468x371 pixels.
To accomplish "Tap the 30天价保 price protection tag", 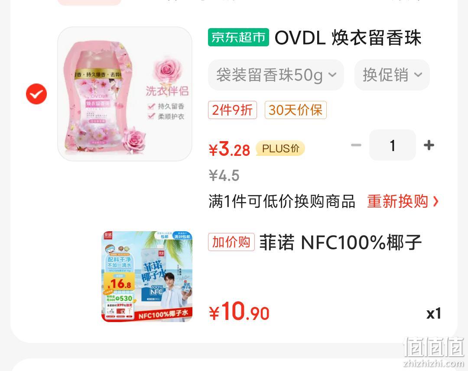I will click(x=296, y=110).
